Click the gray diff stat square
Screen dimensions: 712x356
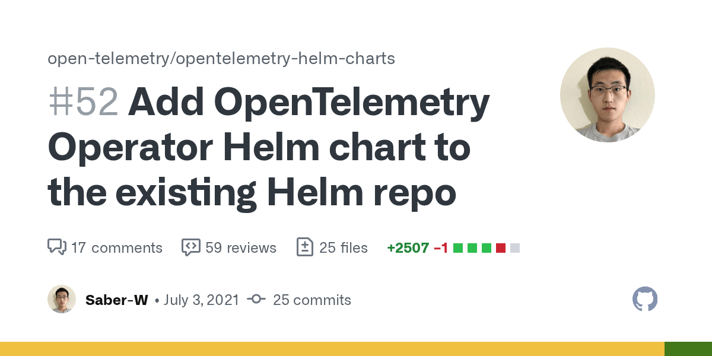pyautogui.click(x=515, y=248)
